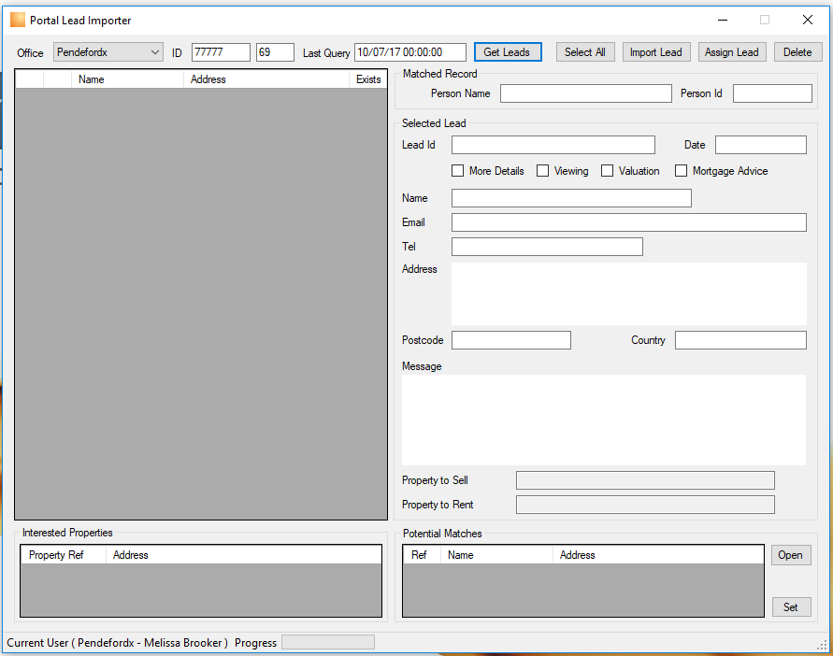
Task: Click the Get Leads button
Action: coord(508,52)
